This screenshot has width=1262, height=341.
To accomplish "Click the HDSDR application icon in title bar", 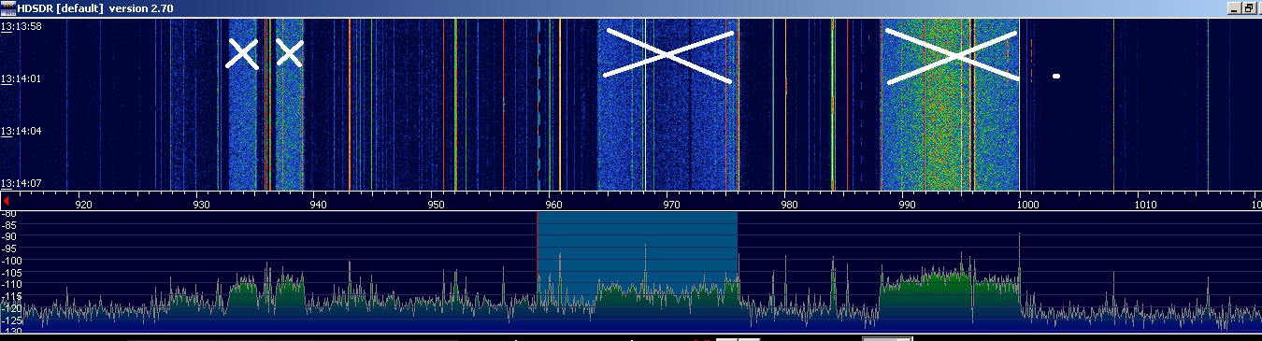I will tap(8, 7).
